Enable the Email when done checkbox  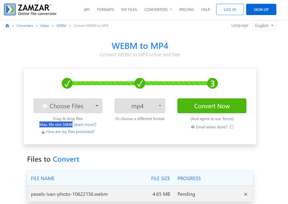pos(231,127)
